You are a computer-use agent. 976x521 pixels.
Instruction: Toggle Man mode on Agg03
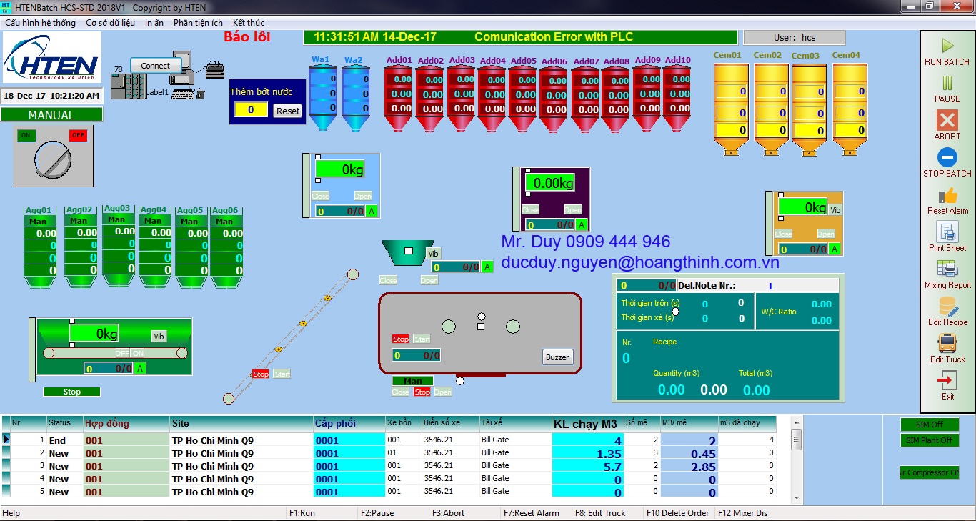(x=117, y=220)
